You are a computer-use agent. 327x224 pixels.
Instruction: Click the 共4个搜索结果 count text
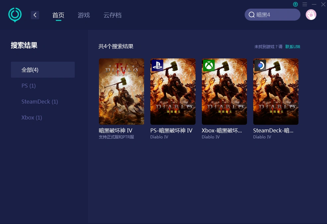(116, 46)
